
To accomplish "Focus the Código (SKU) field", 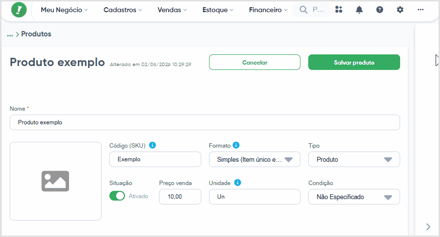I will (155, 159).
